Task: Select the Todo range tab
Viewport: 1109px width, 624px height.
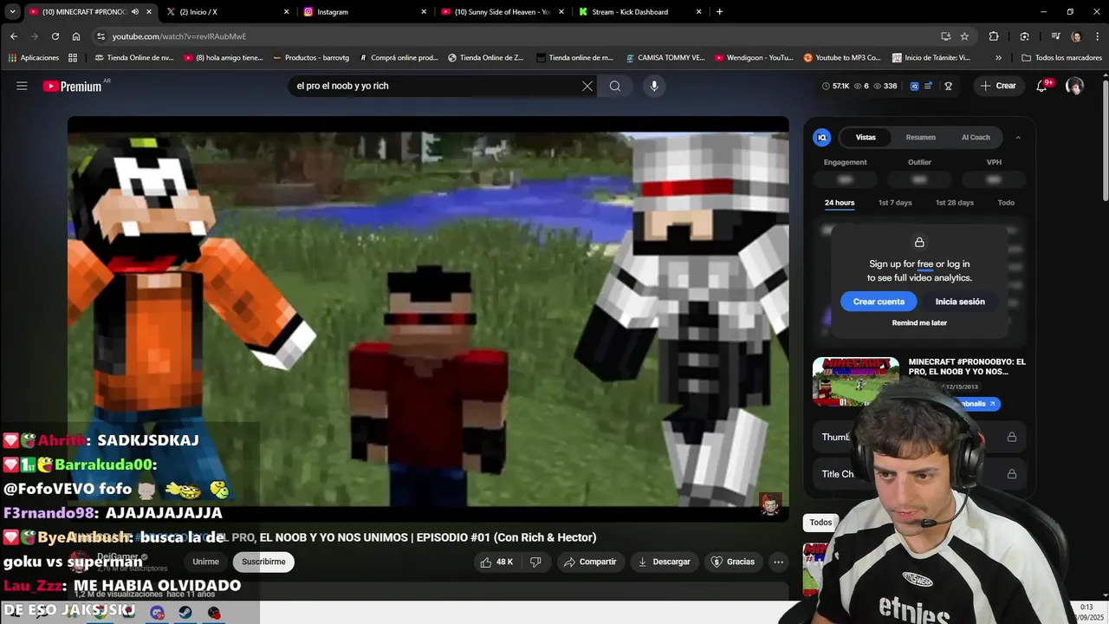Action: click(x=1006, y=203)
